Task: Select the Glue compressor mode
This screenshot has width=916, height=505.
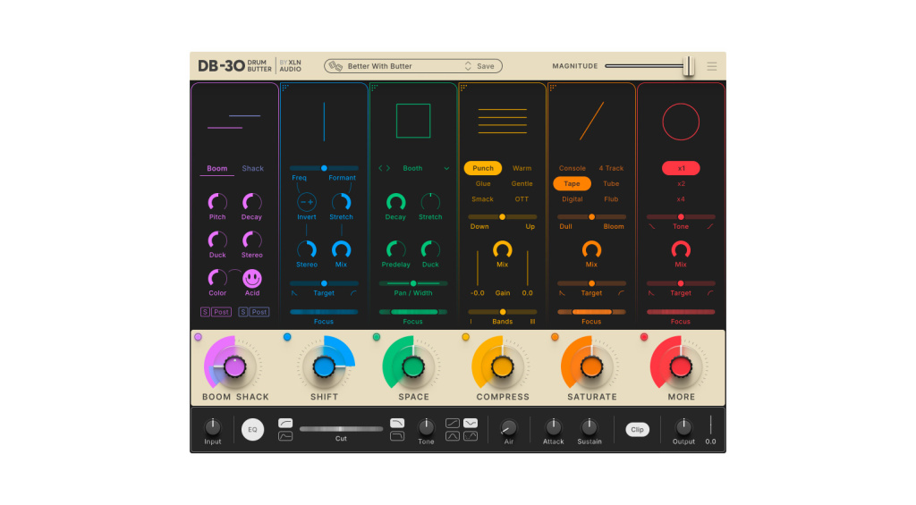Action: 482,183
